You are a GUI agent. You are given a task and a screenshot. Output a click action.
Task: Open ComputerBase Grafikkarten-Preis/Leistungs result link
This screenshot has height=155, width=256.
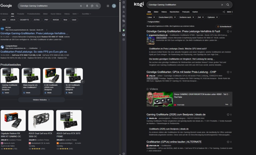click(x=34, y=52)
